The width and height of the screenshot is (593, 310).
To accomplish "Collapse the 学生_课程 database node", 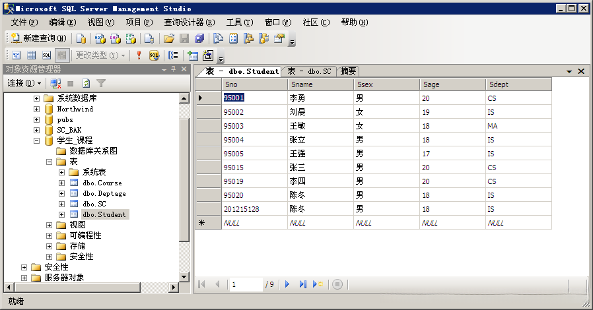I will pos(37,141).
